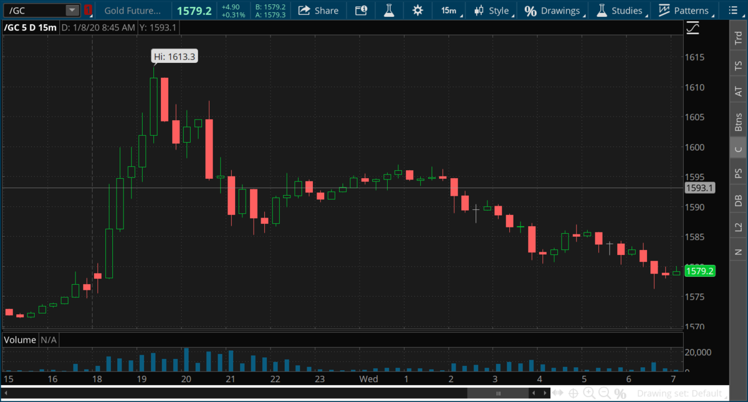The width and height of the screenshot is (748, 402).
Task: Click the Volume study label
Action: coord(21,340)
